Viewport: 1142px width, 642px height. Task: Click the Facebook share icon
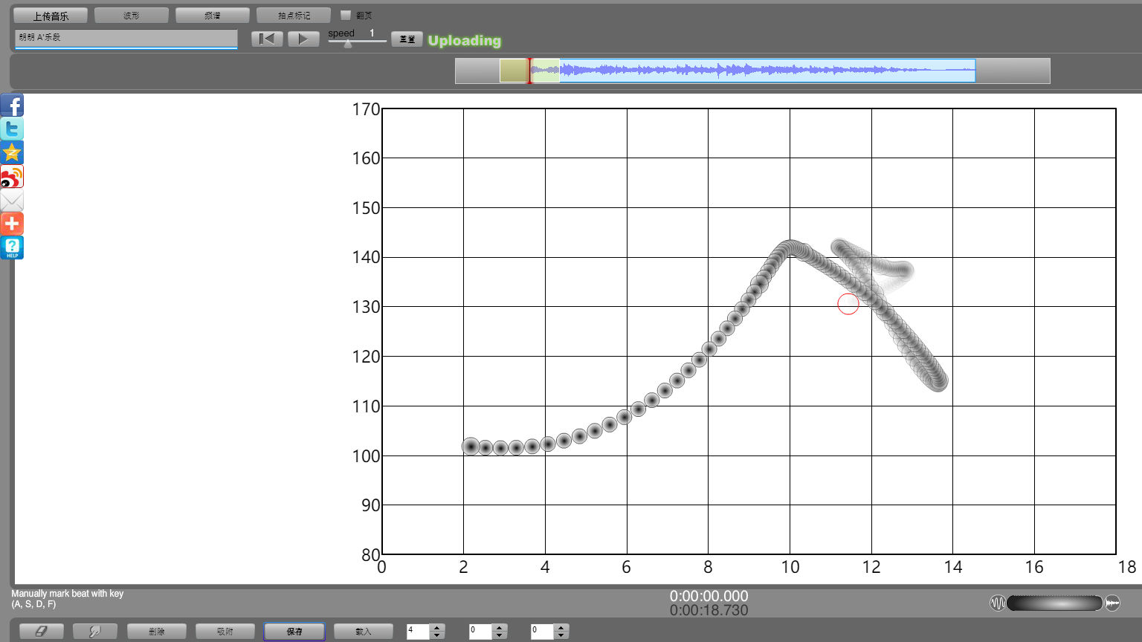(12, 106)
